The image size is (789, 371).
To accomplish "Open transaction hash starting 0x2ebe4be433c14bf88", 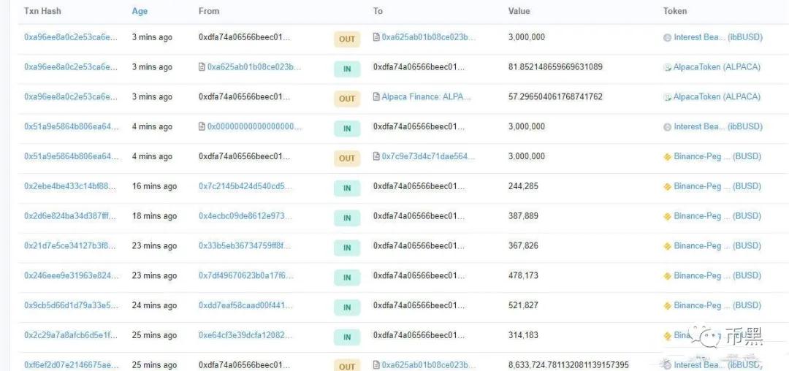I will (x=70, y=186).
